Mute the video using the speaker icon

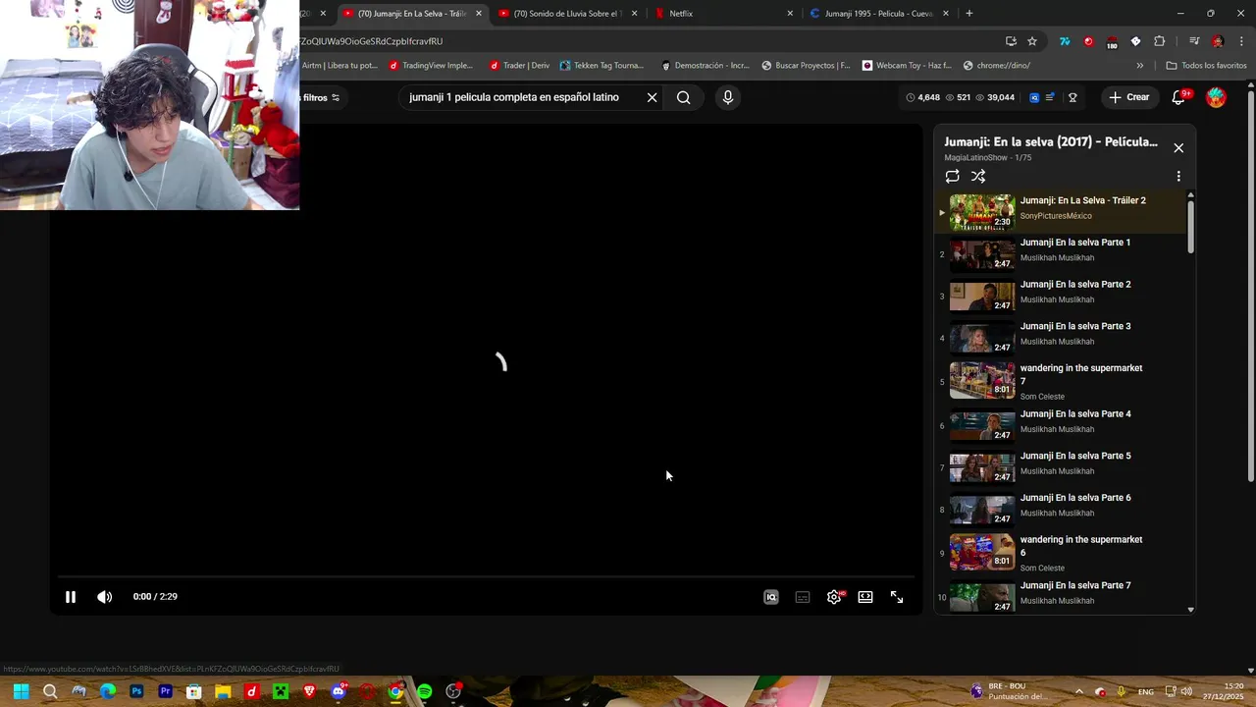(x=105, y=597)
